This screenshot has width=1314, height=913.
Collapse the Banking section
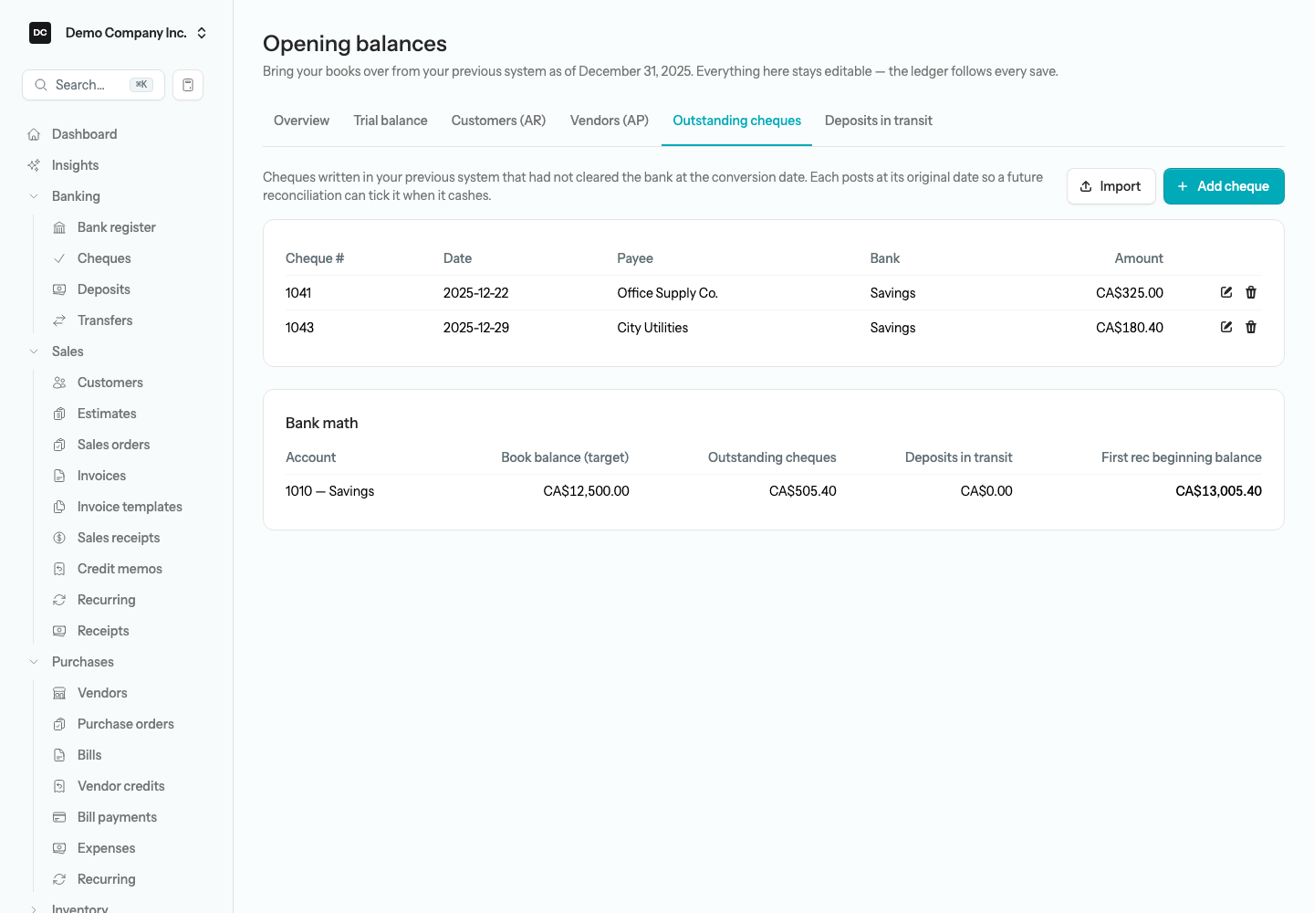tap(34, 196)
